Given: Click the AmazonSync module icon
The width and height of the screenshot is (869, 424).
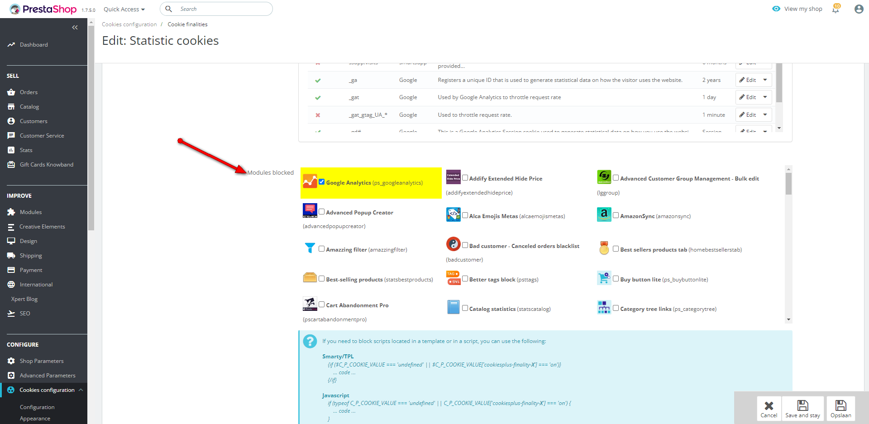Looking at the screenshot, I should (x=604, y=214).
